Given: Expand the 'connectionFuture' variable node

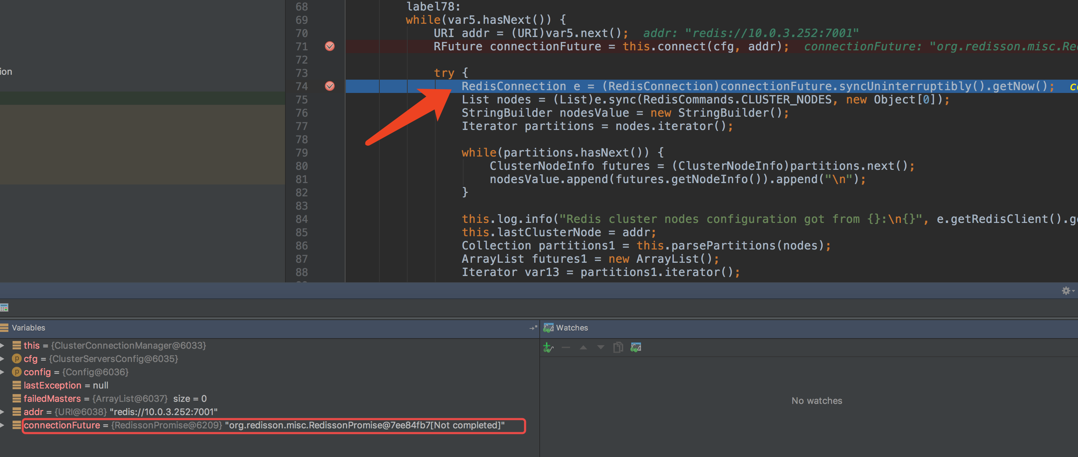Looking at the screenshot, I should click(2, 425).
